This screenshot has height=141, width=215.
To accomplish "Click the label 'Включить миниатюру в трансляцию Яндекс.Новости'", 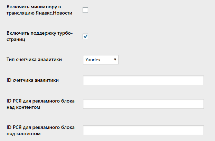I will pyautogui.click(x=39, y=10).
